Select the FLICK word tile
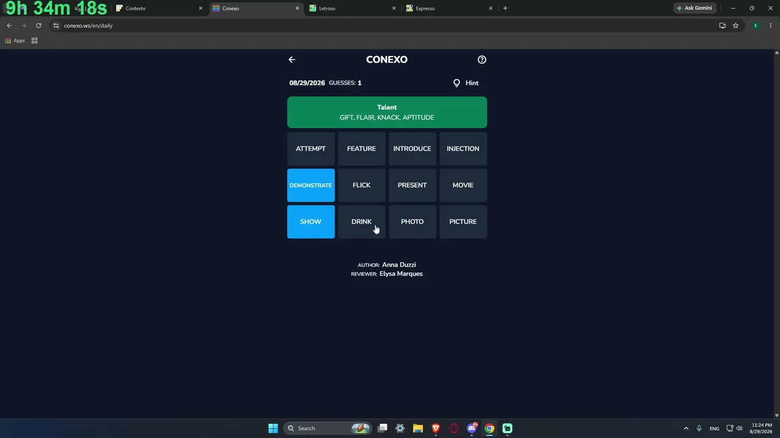 click(x=361, y=185)
